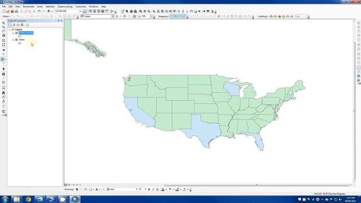Click the Add Data icon

pos(49,11)
